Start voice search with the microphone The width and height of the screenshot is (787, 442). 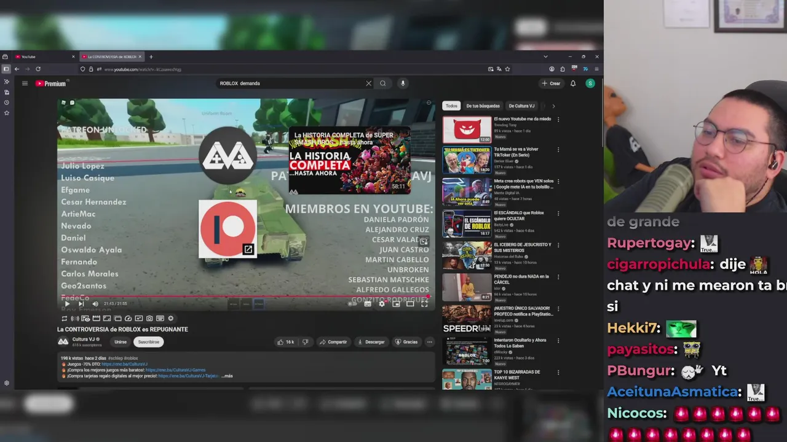coord(403,83)
